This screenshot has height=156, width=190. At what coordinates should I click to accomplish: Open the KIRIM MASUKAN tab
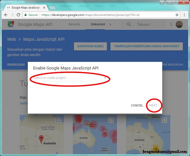point(172,65)
